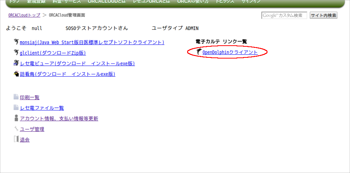The image size is (350, 173).
Task: Click the wrench icon beside ユーザ管理
Action: click(x=16, y=128)
